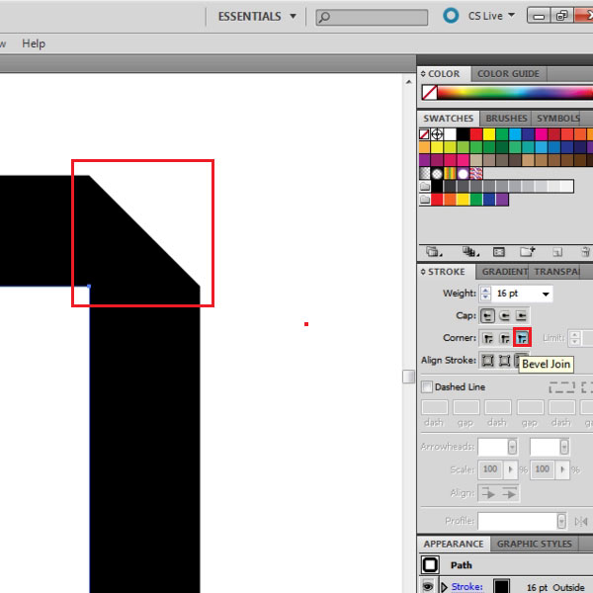Open the Weight dropdown arrow
Image resolution: width=593 pixels, height=593 pixels.
pyautogui.click(x=546, y=294)
